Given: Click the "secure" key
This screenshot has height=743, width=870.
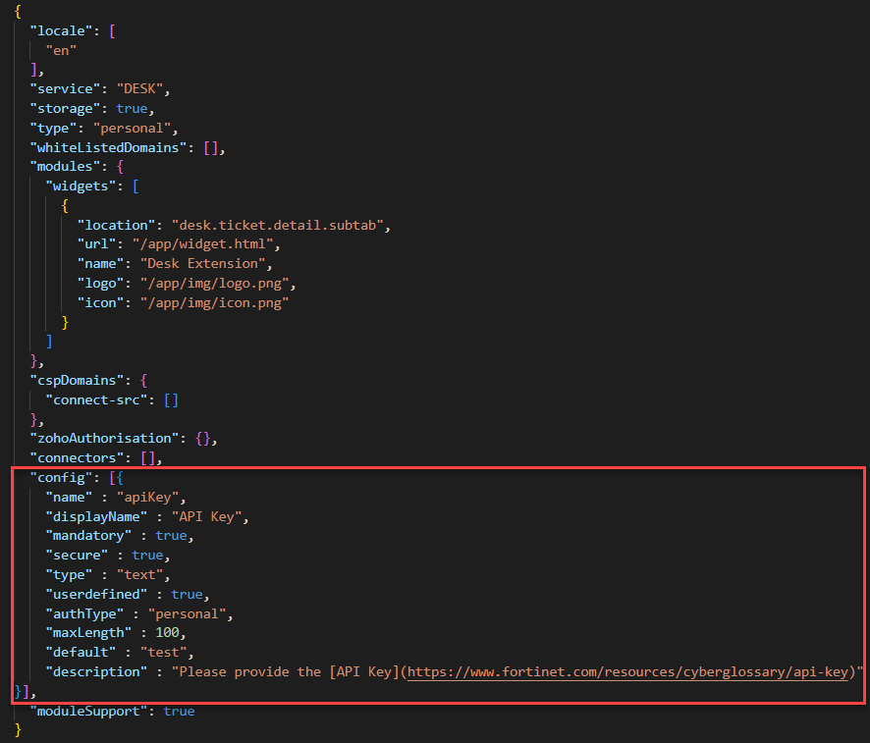Looking at the screenshot, I should [77, 555].
